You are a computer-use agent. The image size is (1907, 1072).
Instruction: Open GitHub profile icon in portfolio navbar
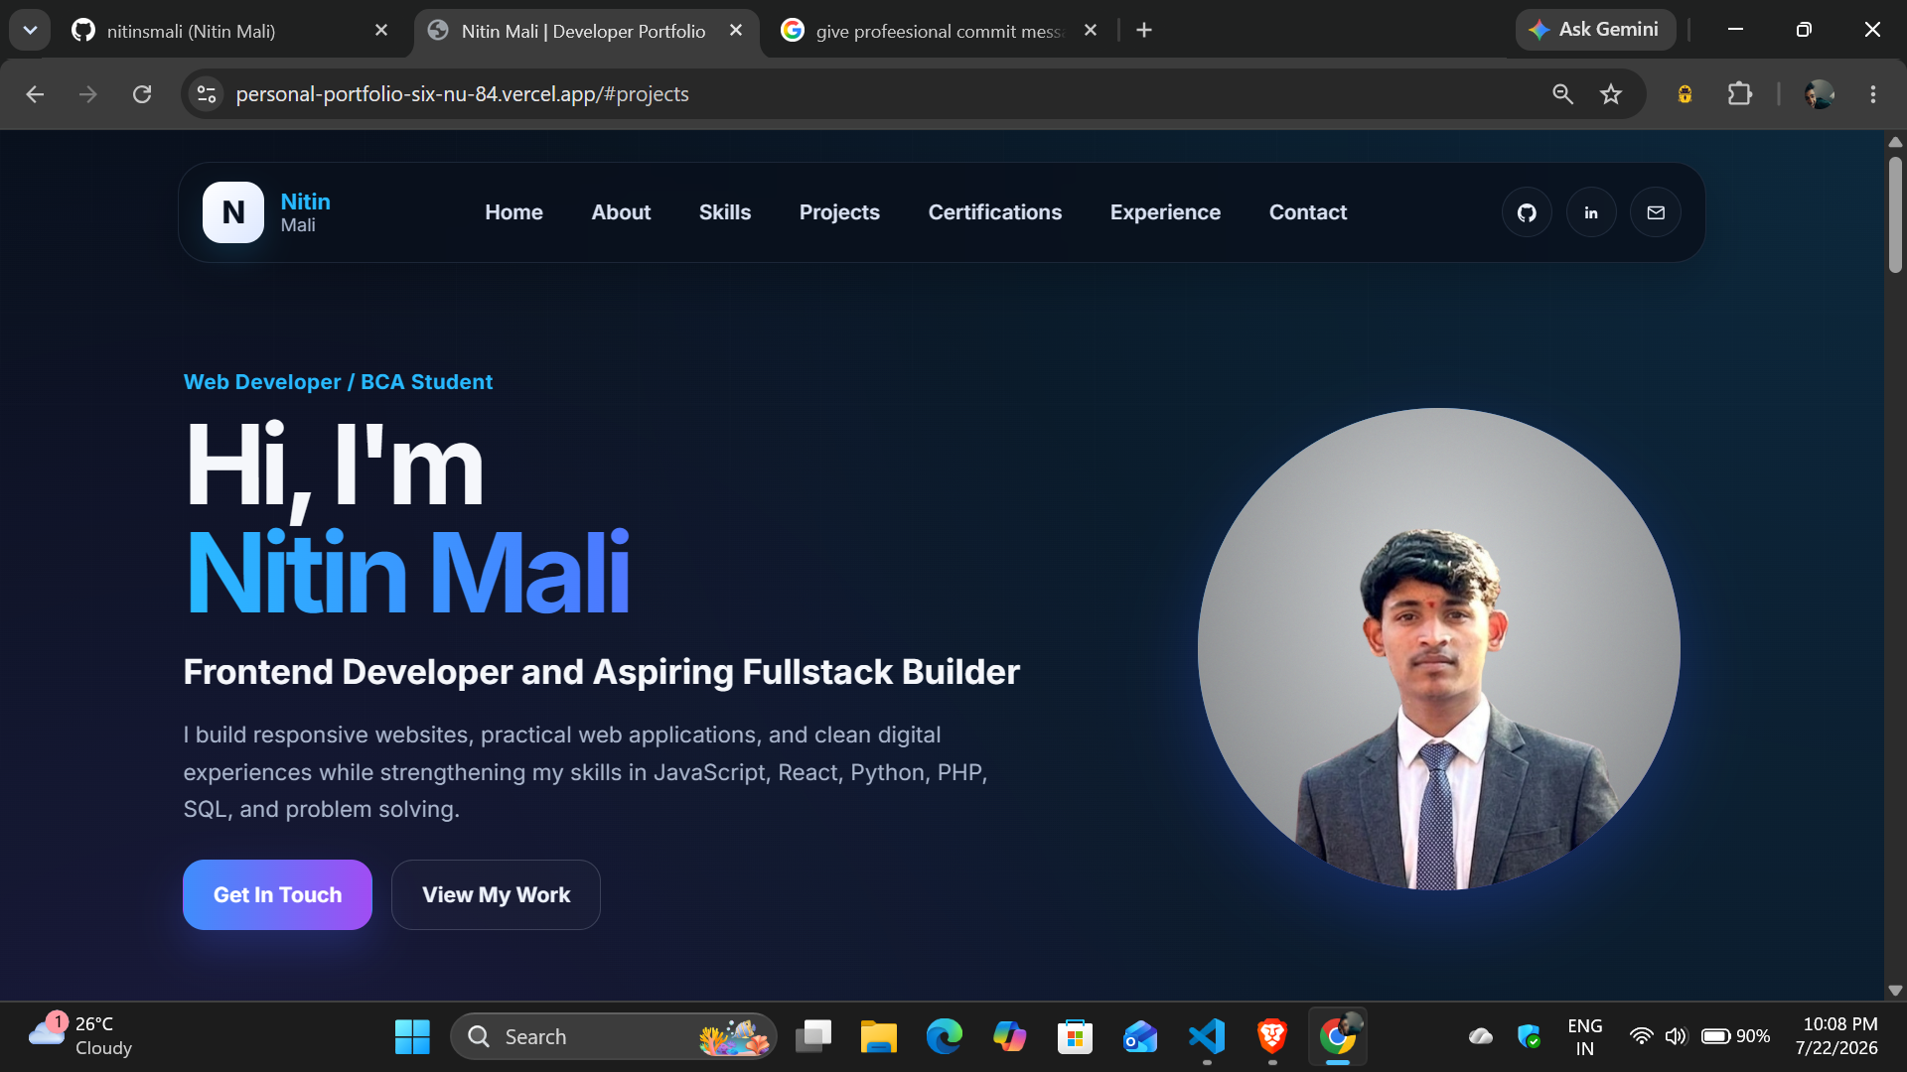[x=1527, y=212]
